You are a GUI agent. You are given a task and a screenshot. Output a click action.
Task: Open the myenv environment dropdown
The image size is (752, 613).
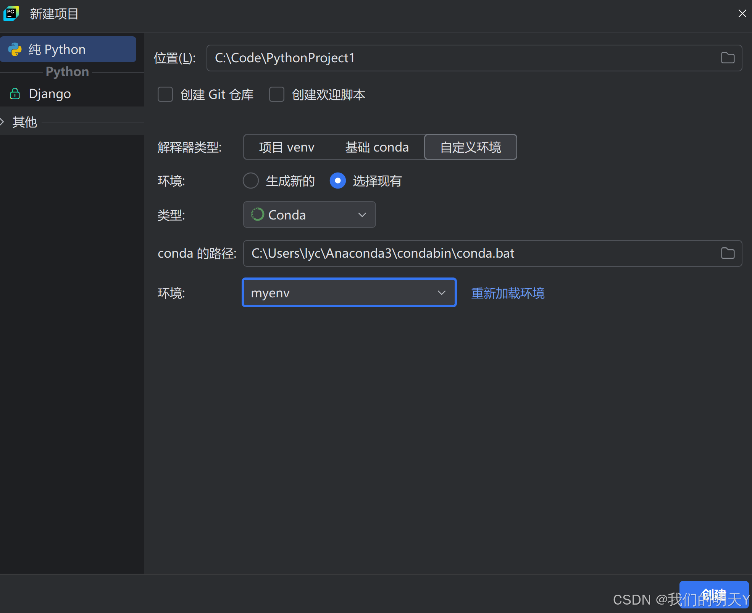(x=442, y=292)
